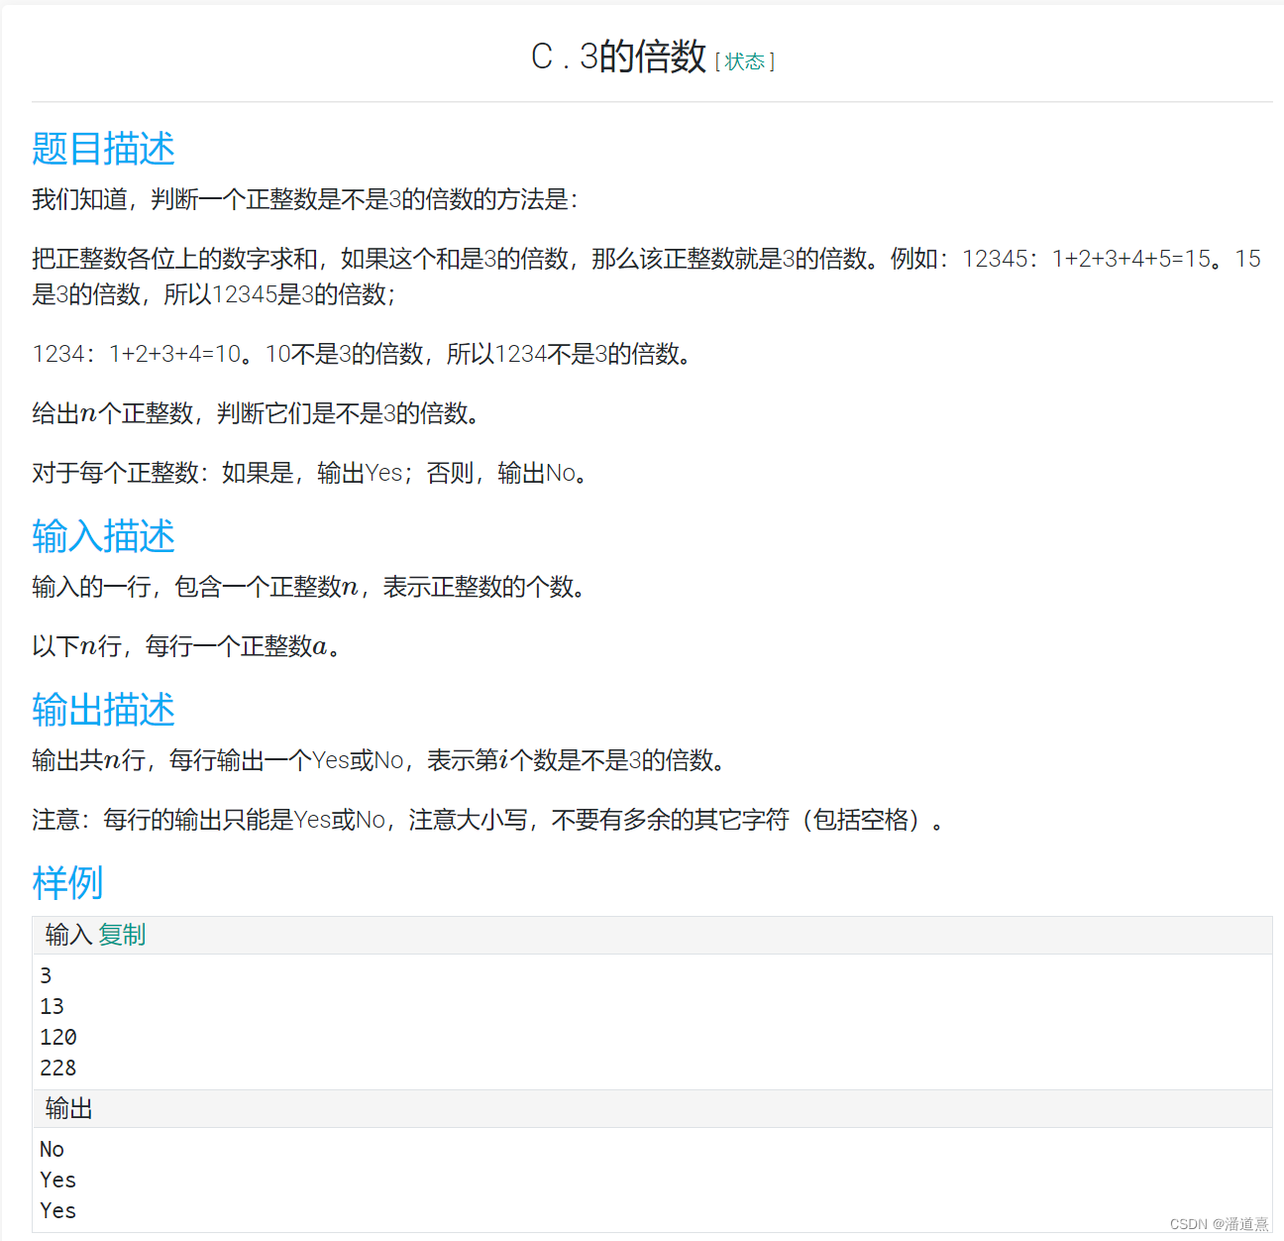Click the line starting 输出共n行
Viewport: 1284px width, 1241px height.
click(378, 760)
